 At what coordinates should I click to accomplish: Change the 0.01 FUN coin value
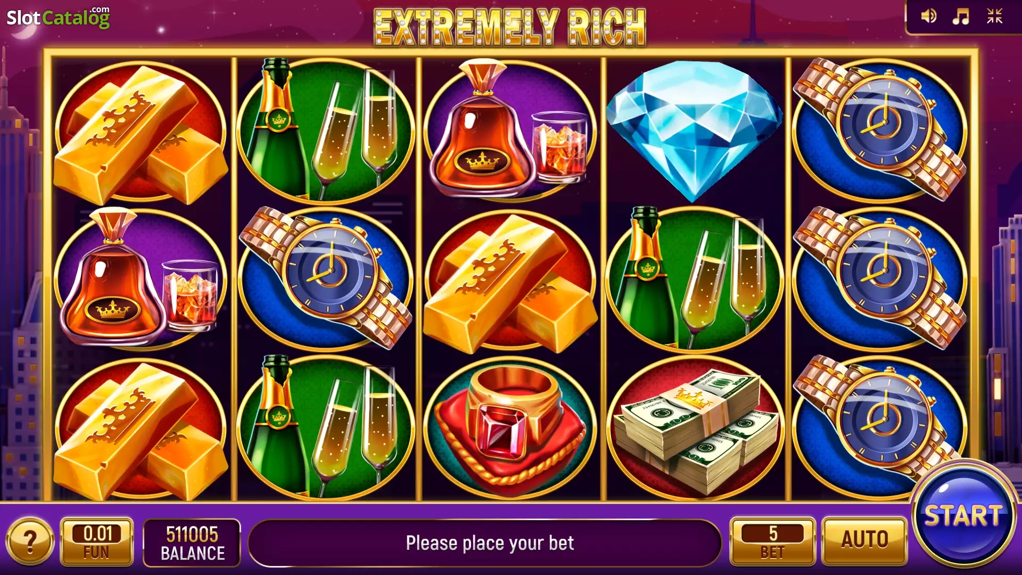(96, 542)
